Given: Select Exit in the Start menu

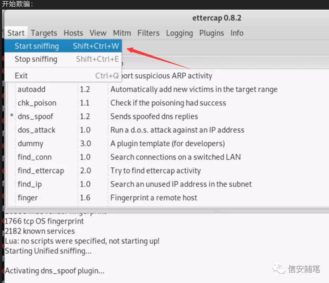Looking at the screenshot, I should pos(63,76).
